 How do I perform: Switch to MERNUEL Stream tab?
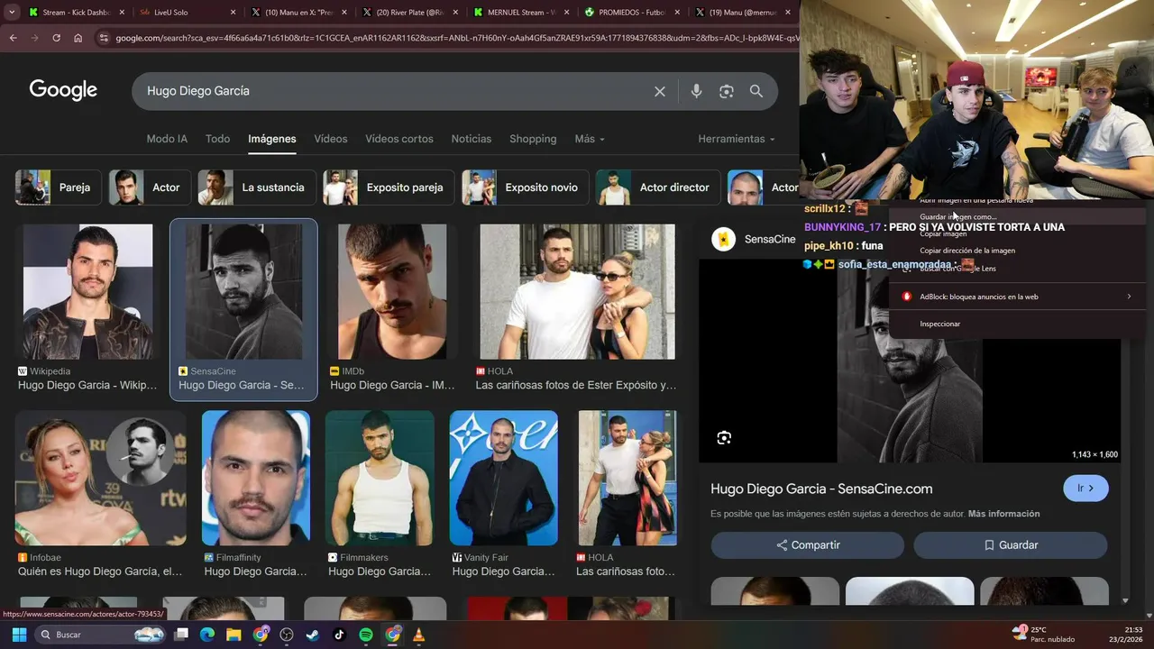522,13
